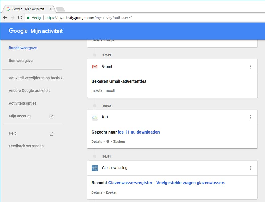
Task: Open the search result ios 11 nu downloaden
Action: point(139,132)
